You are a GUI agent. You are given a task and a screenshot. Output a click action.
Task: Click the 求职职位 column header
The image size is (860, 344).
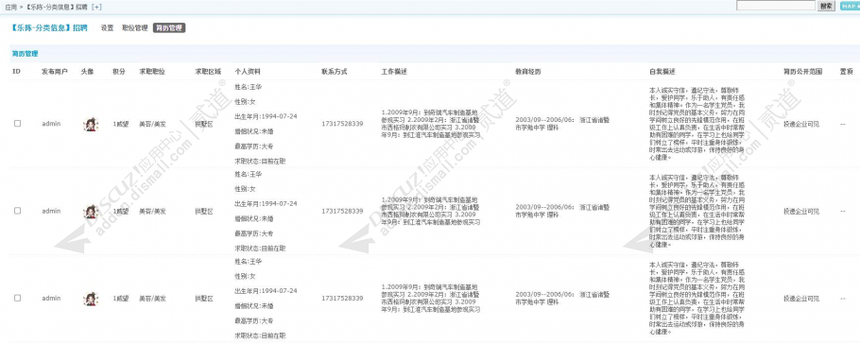(152, 72)
